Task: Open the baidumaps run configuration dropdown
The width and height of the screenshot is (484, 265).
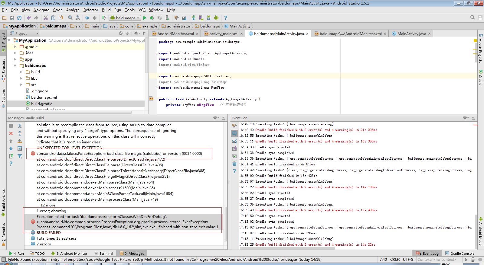Action: pos(125,18)
